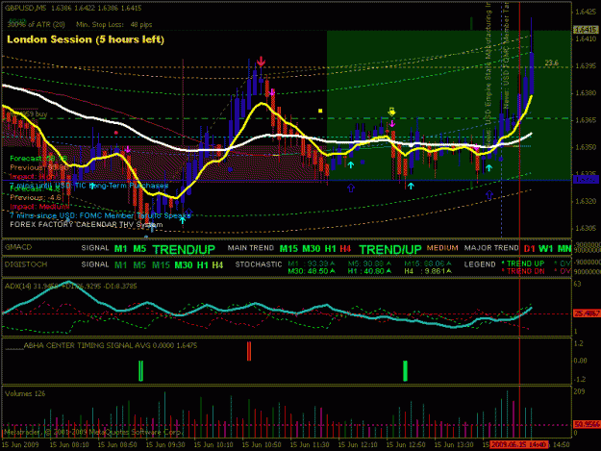Viewport: 601px width, 451px height.
Task: Select the London Session countdown label
Action: tap(86, 39)
